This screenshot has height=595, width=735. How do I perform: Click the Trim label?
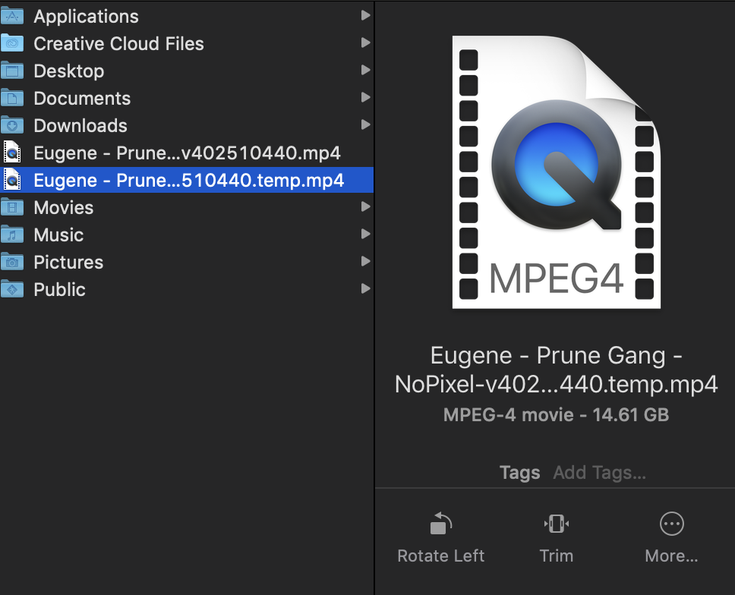tap(557, 556)
